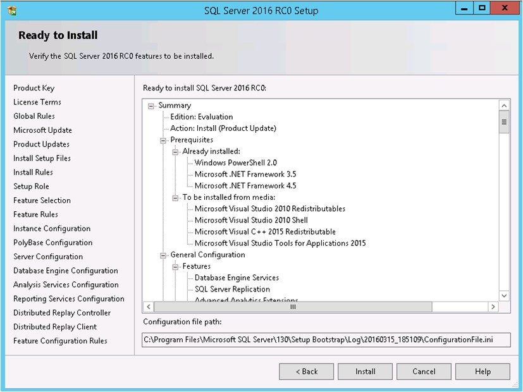This screenshot has height=392, width=523.
Task: Select the Product Updates step
Action: (41, 144)
